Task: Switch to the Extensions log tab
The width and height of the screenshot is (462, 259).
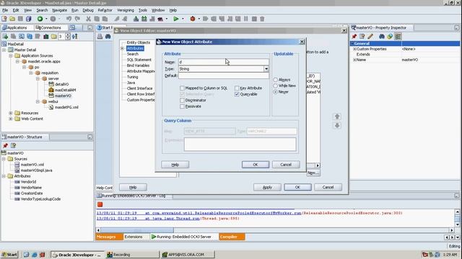Action: pos(133,237)
